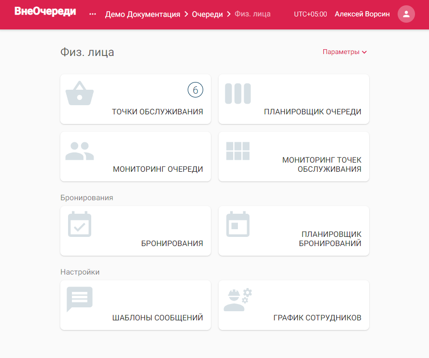Open МОНИТОРИНГ ТОЧЕК ОБСЛУЖИВАНИЯ card
The width and height of the screenshot is (429, 358).
coord(294,156)
